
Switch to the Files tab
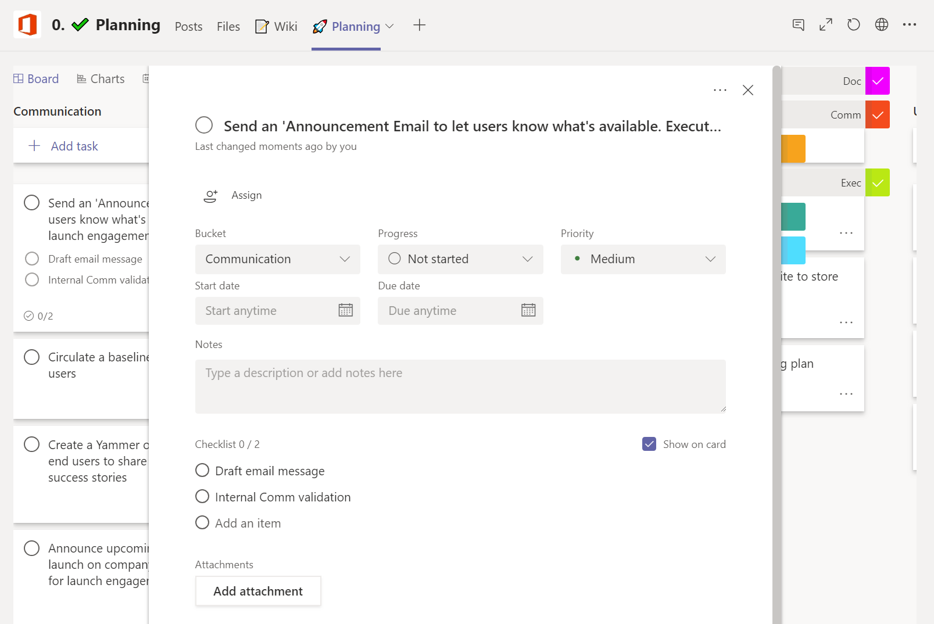(228, 27)
